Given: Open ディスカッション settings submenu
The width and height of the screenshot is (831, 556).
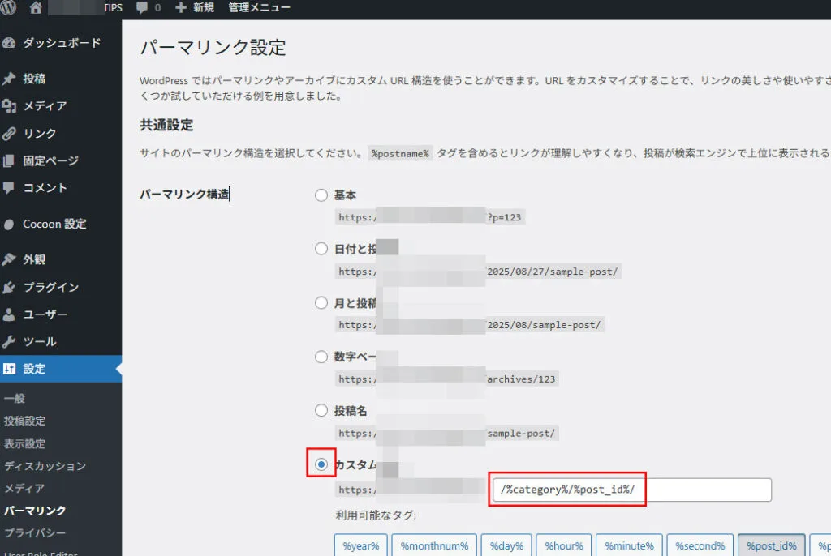Looking at the screenshot, I should pyautogui.click(x=45, y=466).
